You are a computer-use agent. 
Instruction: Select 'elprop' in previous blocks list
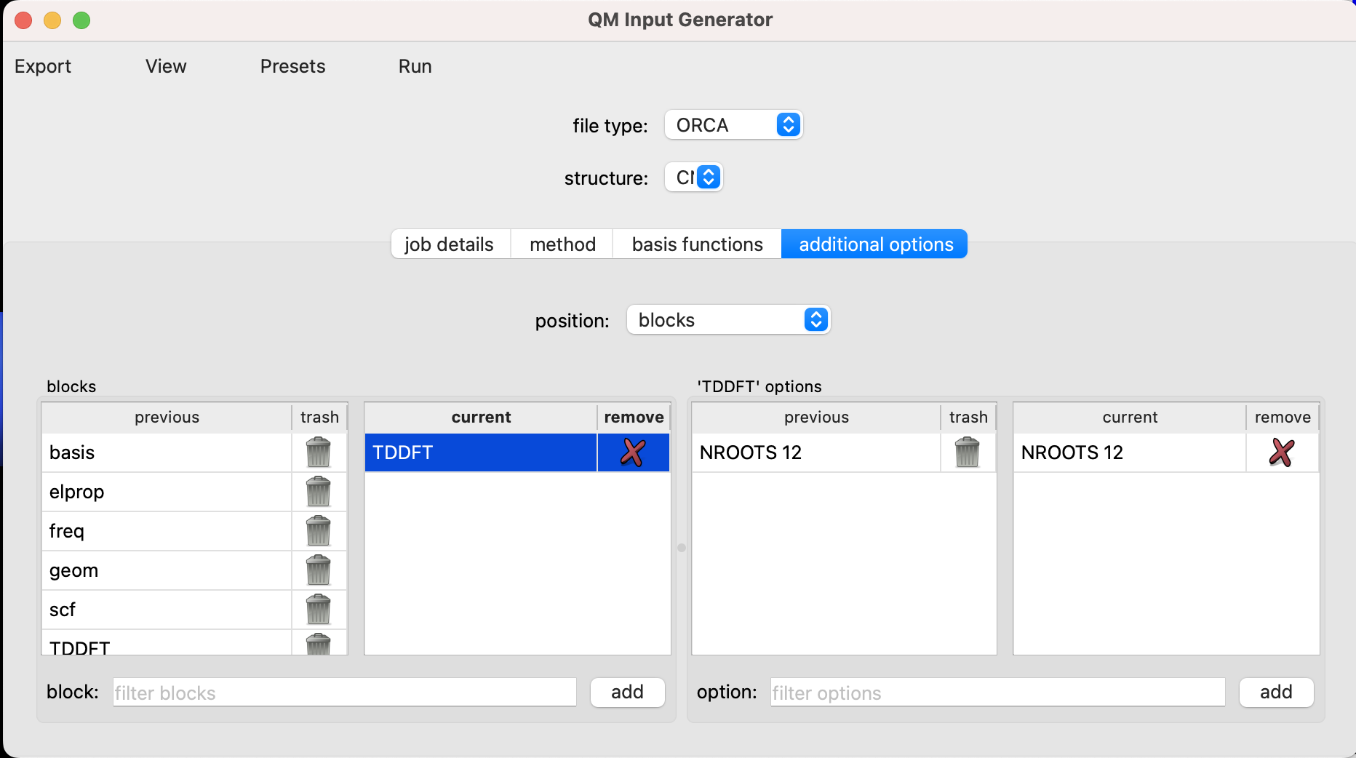pos(167,492)
